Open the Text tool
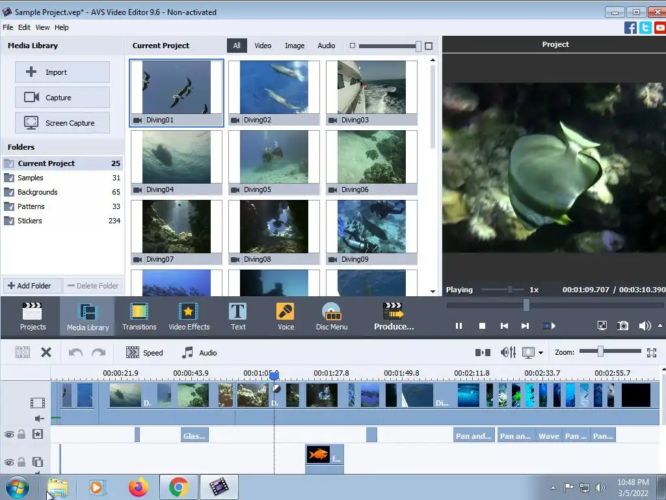 (x=238, y=316)
